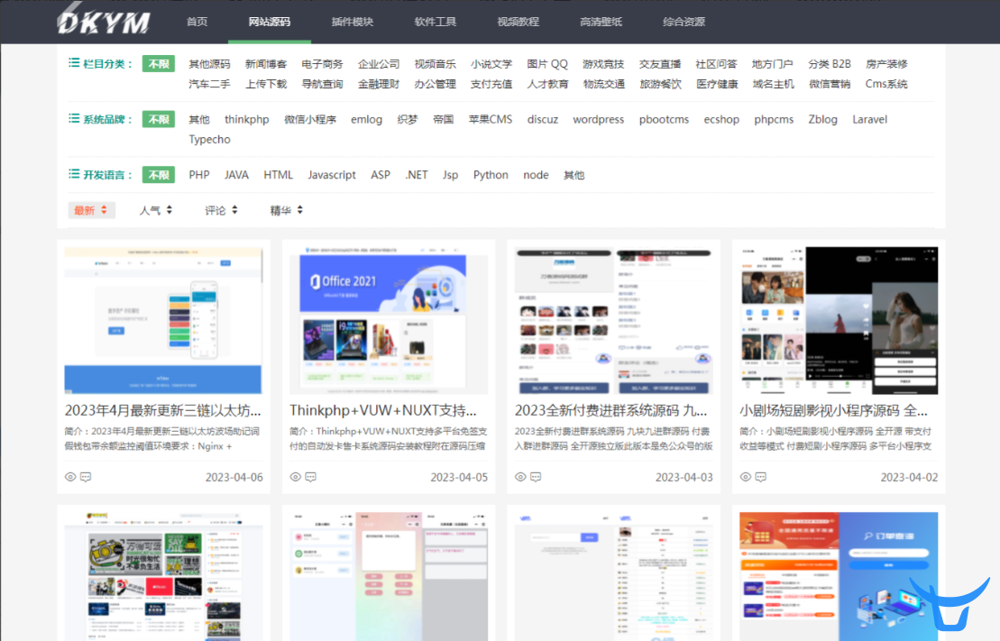Select 不限 in the 栏目分类 filter
Viewport: 1000px width, 641px height.
point(158,64)
